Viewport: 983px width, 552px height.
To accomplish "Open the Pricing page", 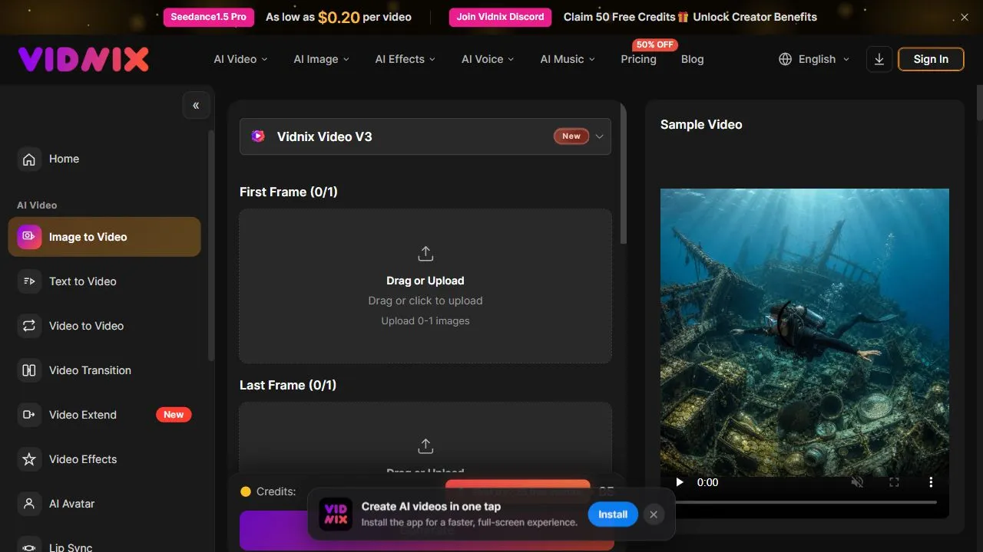I will coord(638,59).
